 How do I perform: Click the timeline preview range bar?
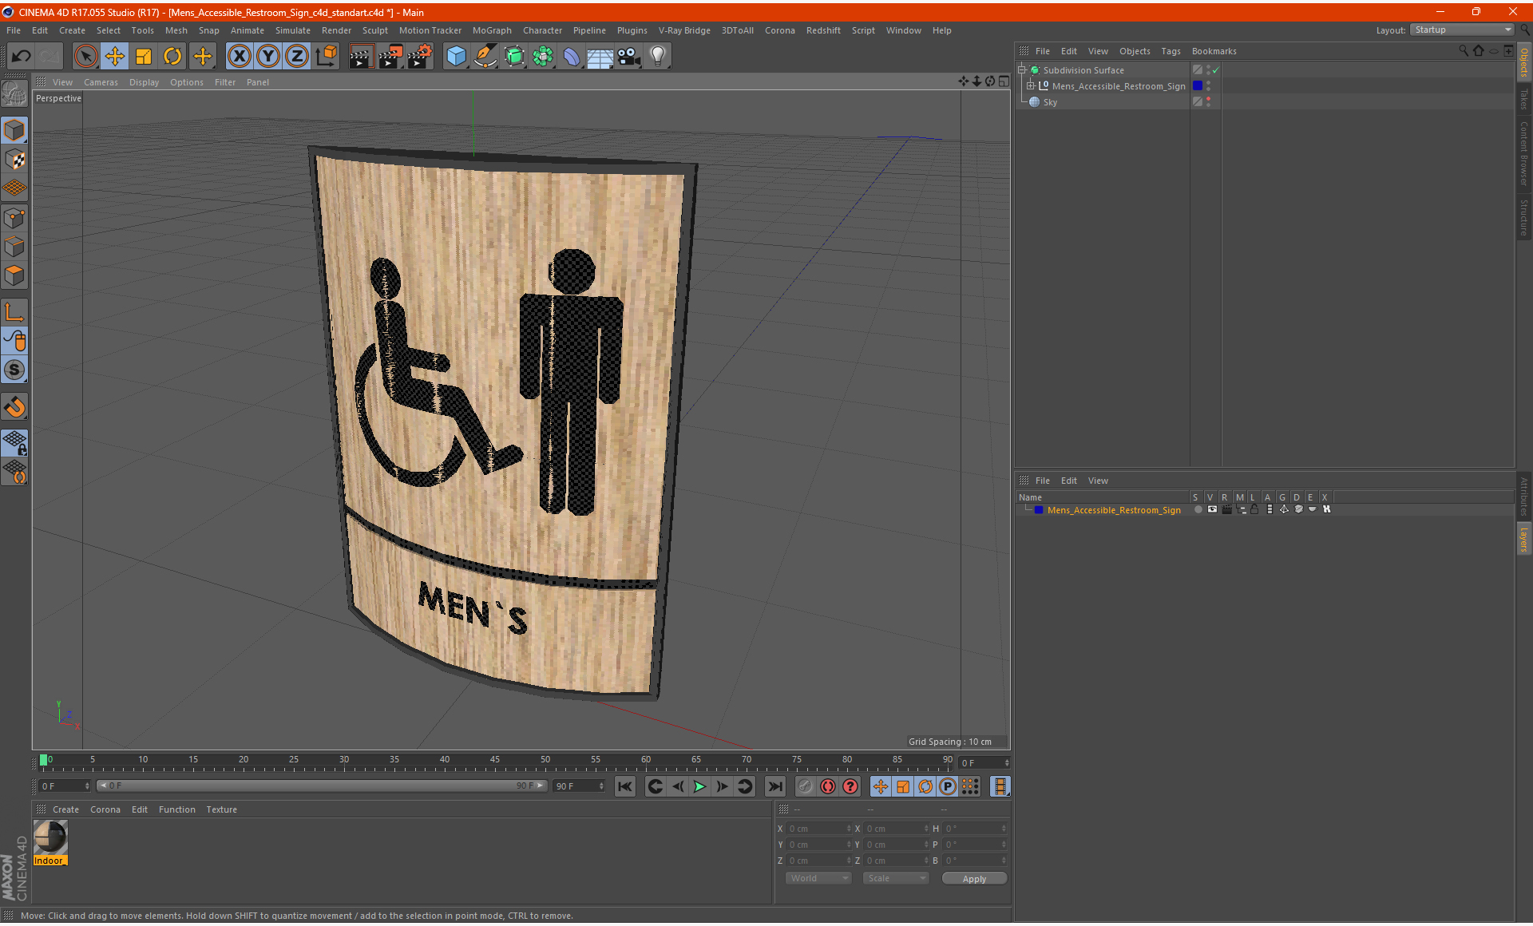coord(322,786)
